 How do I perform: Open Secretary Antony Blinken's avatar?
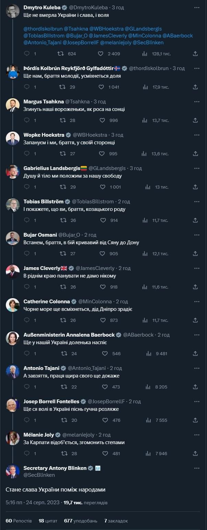coord(13,472)
